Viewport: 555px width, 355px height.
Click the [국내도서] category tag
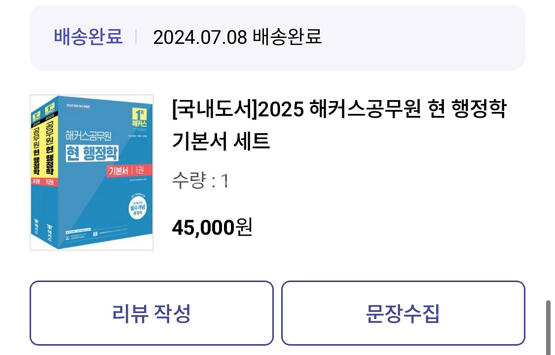pyautogui.click(x=215, y=108)
